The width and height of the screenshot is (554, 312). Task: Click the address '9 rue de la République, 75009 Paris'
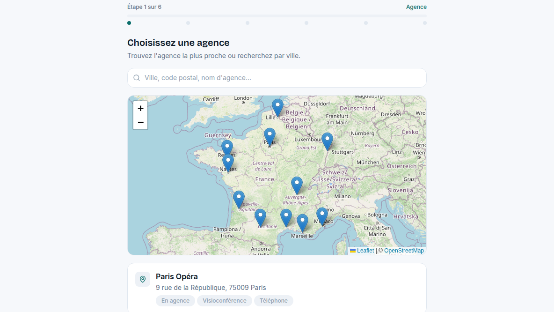click(211, 288)
